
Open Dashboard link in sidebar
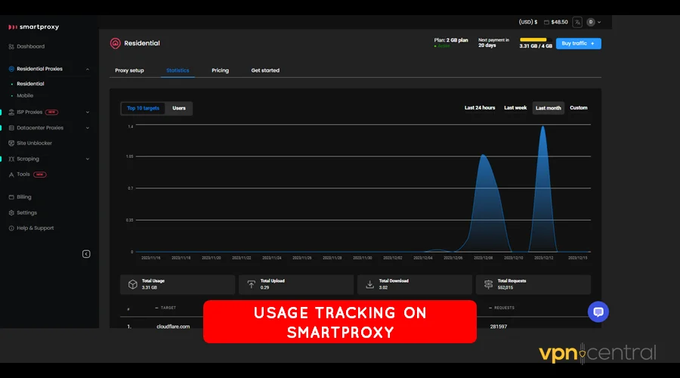(30, 46)
